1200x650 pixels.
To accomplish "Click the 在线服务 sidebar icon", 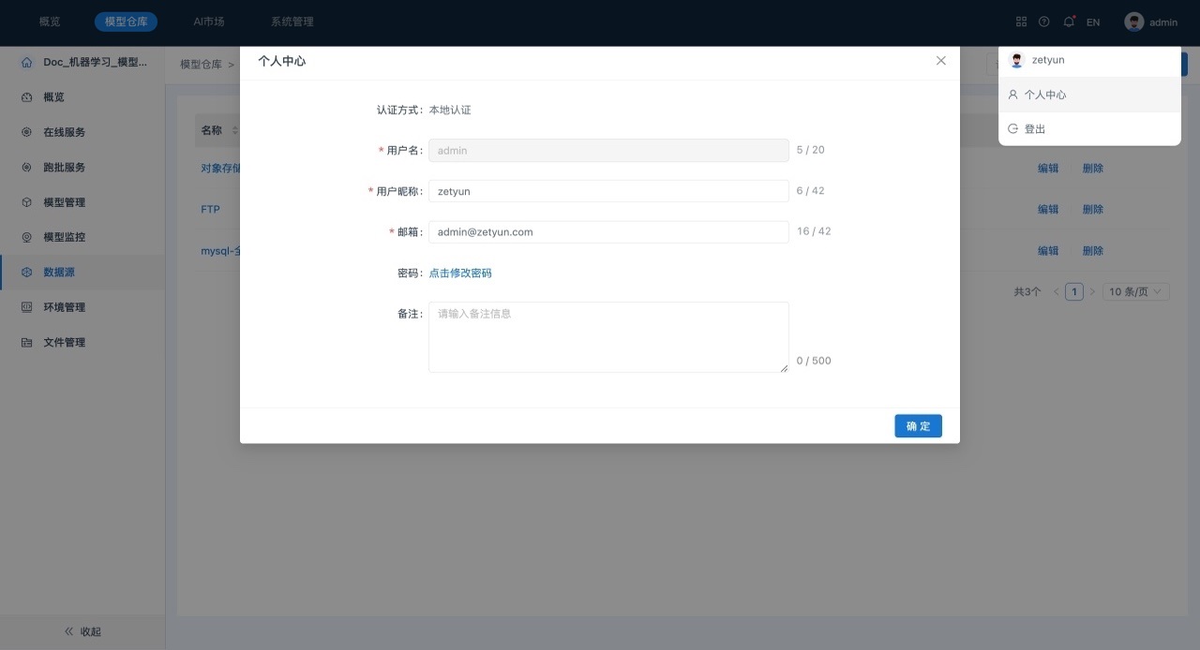I will coord(26,132).
